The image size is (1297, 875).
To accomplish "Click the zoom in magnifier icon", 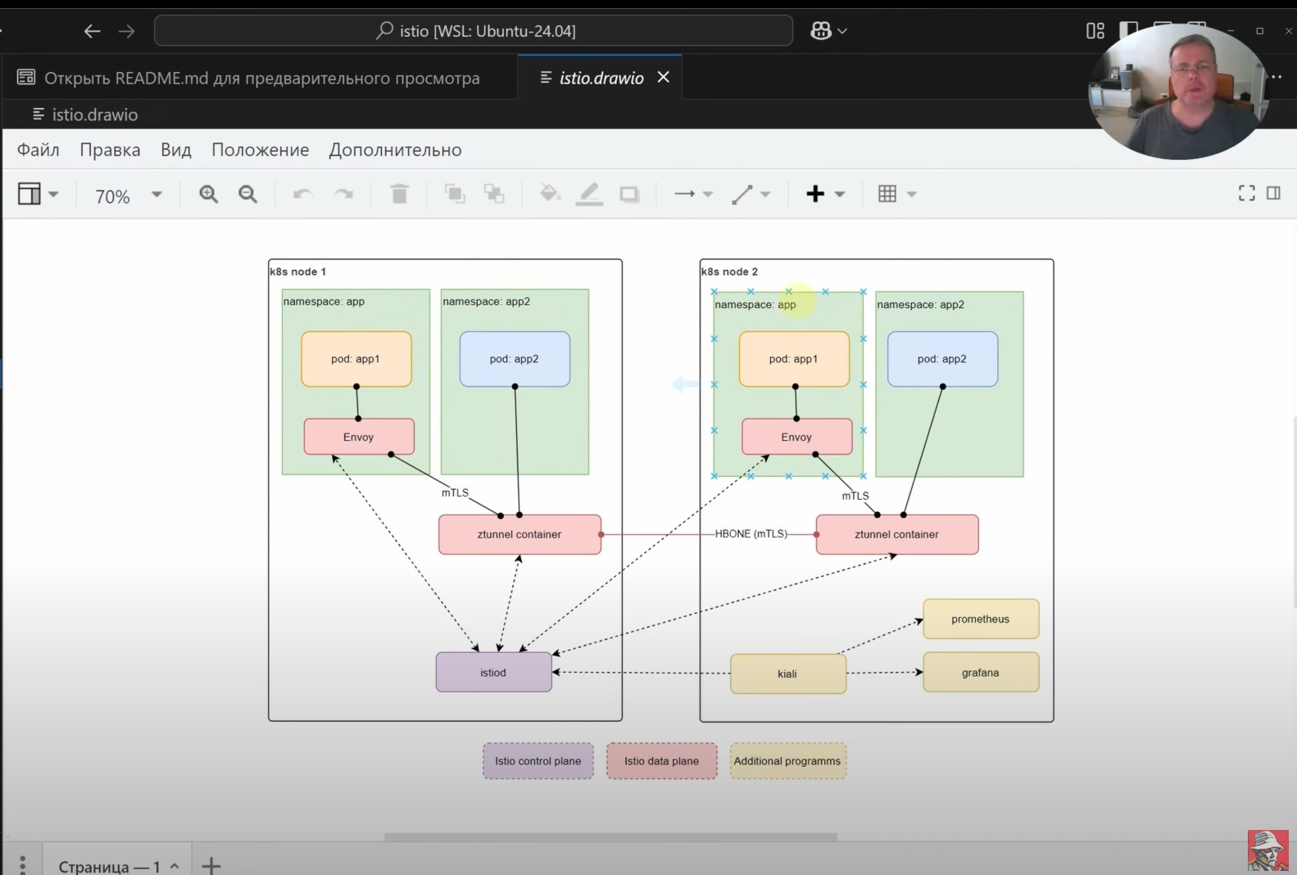I will click(209, 194).
